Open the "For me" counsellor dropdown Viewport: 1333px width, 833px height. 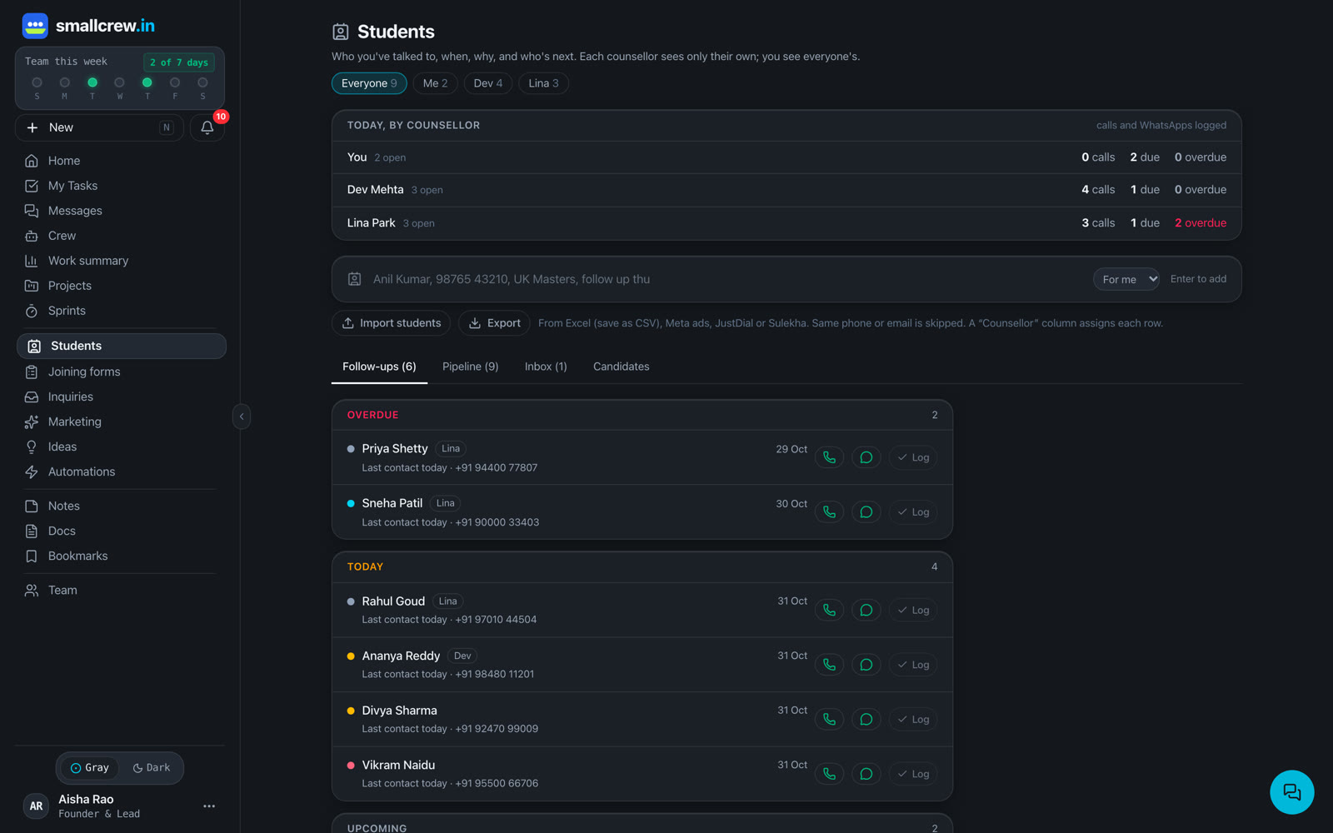click(1126, 279)
